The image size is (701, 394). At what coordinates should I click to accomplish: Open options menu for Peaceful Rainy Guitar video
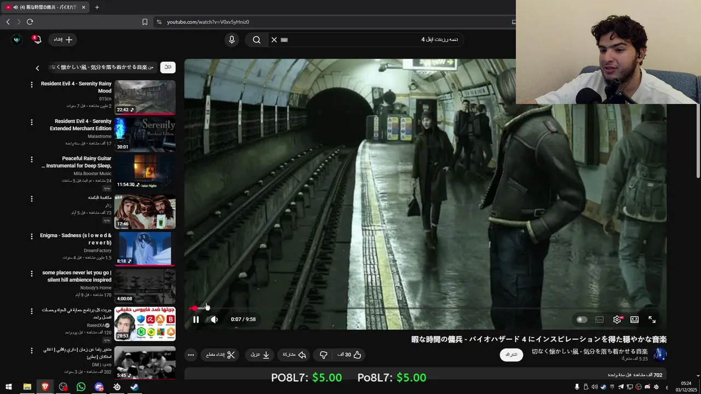[x=31, y=160]
